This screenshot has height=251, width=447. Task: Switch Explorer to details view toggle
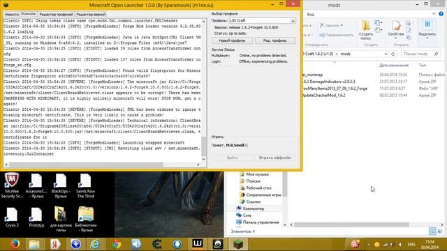coord(432,231)
